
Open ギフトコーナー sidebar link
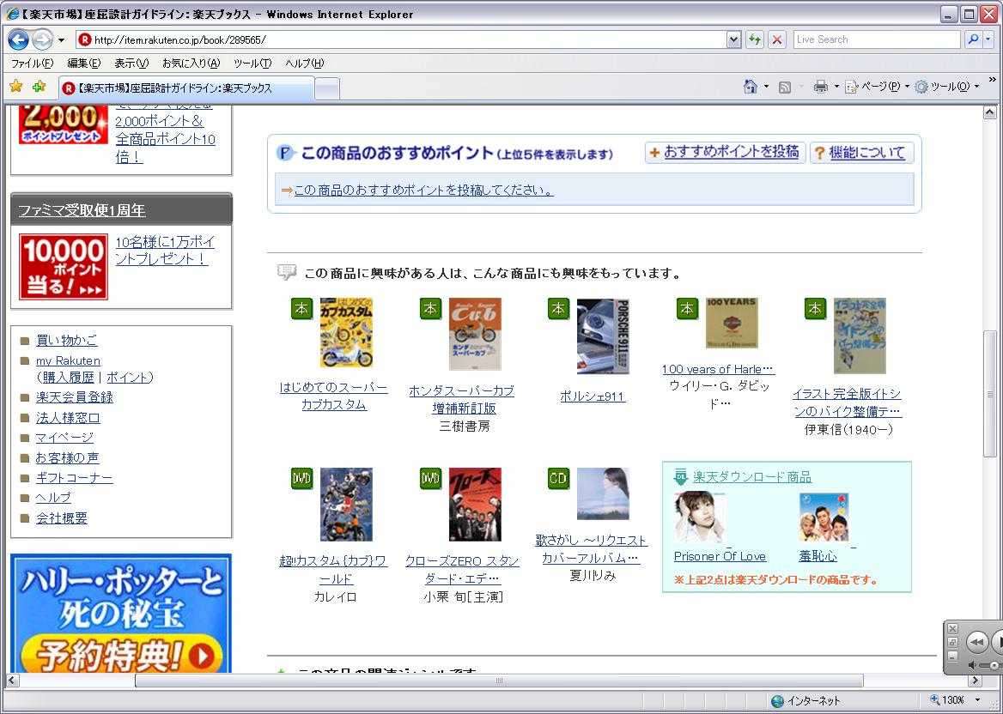pyautogui.click(x=74, y=477)
